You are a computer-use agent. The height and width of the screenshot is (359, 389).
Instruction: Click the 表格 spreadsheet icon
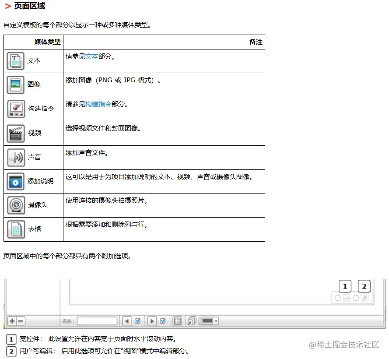tap(16, 229)
